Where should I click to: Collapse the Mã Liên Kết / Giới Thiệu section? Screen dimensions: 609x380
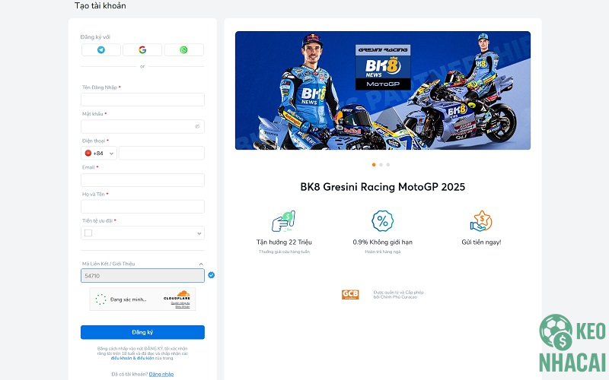pyautogui.click(x=201, y=264)
